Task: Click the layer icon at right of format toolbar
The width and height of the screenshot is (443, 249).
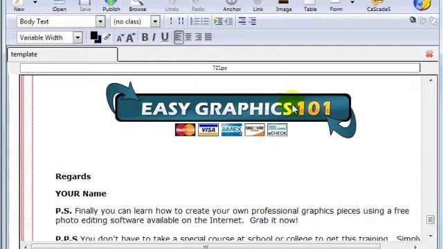Action: [413, 20]
